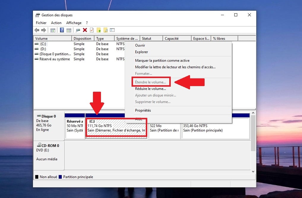Toggle the console tree pane icon
302x198 pixels.
(x=53, y=30)
